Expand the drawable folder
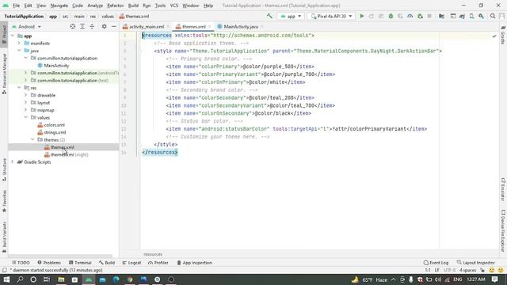Viewport: 507px width, 285px height. (x=26, y=95)
